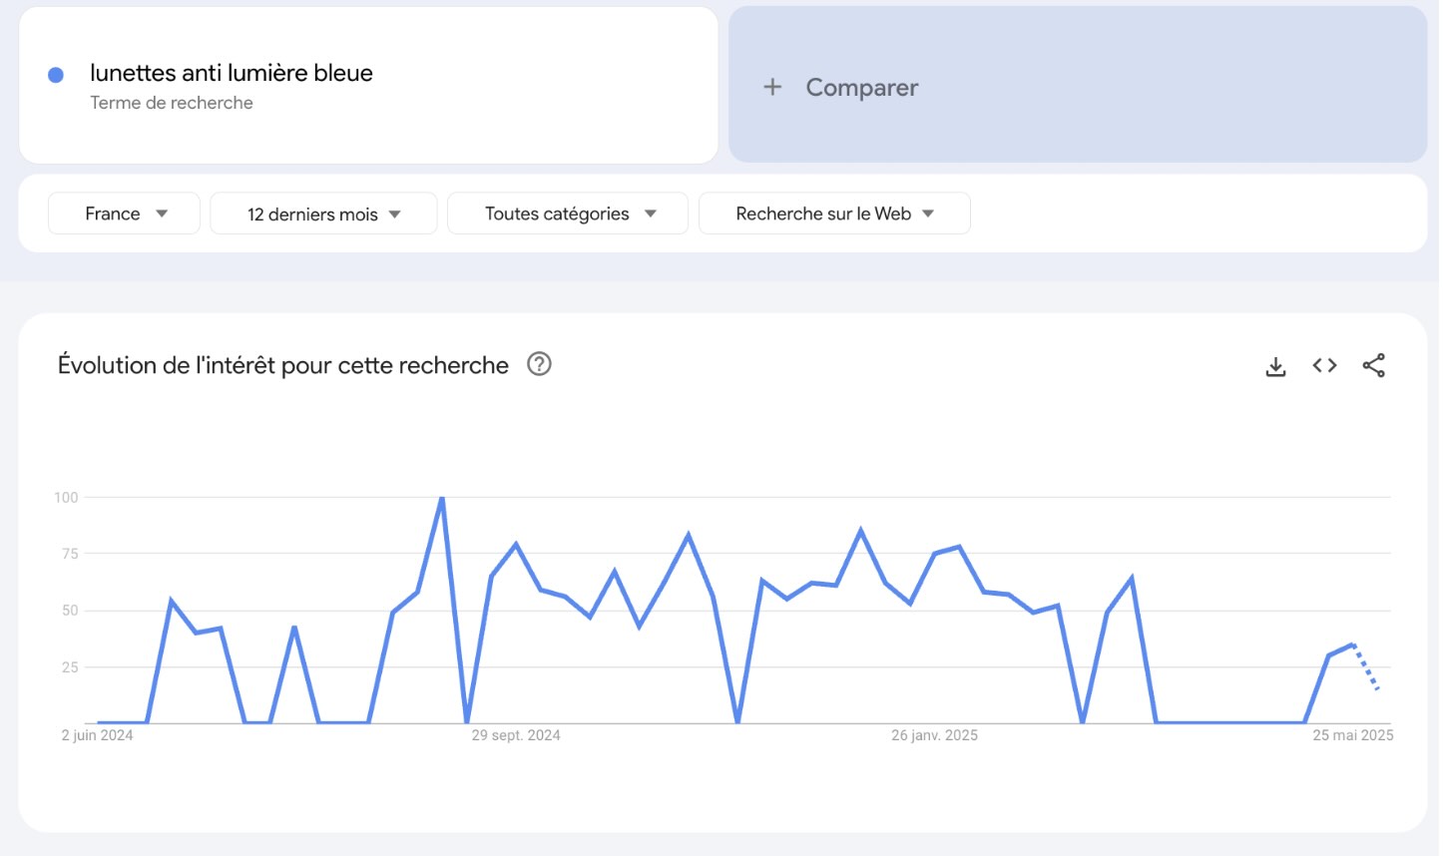Click the 29 sept. 2024 axis label
Viewport: 1443px width, 856px height.
(516, 735)
